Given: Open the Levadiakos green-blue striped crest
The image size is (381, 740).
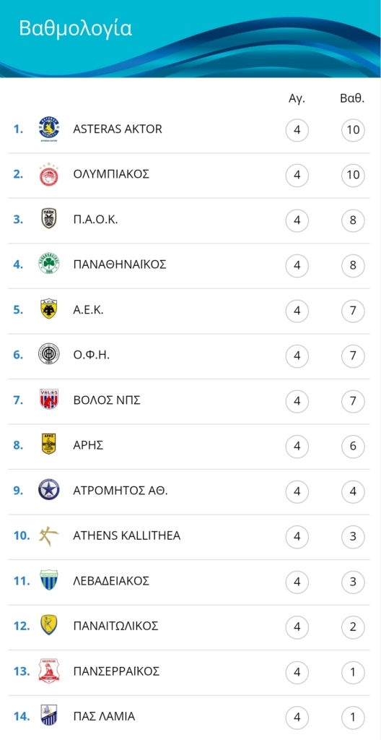Looking at the screenshot, I should (x=49, y=580).
